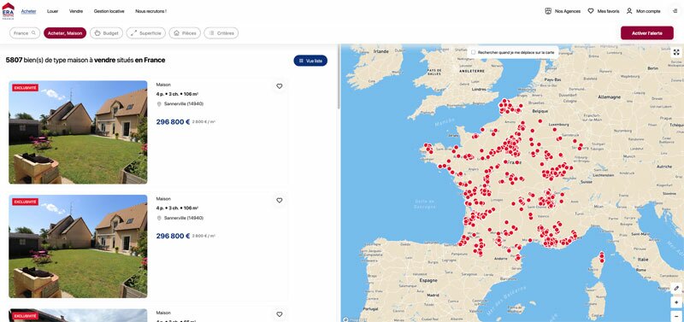Favorite the first Sannerville listing heart
The height and width of the screenshot is (322, 684).
click(280, 86)
